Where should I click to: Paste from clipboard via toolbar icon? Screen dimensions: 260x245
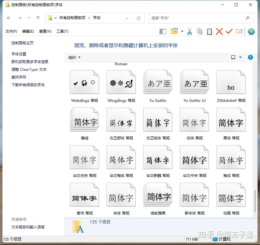(x=209, y=31)
